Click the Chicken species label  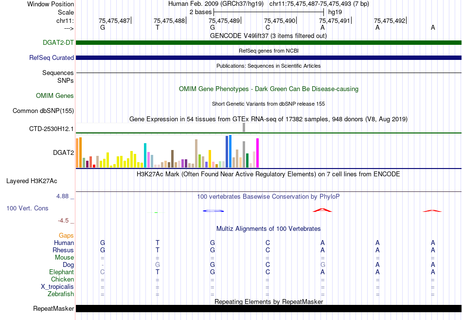point(62,279)
